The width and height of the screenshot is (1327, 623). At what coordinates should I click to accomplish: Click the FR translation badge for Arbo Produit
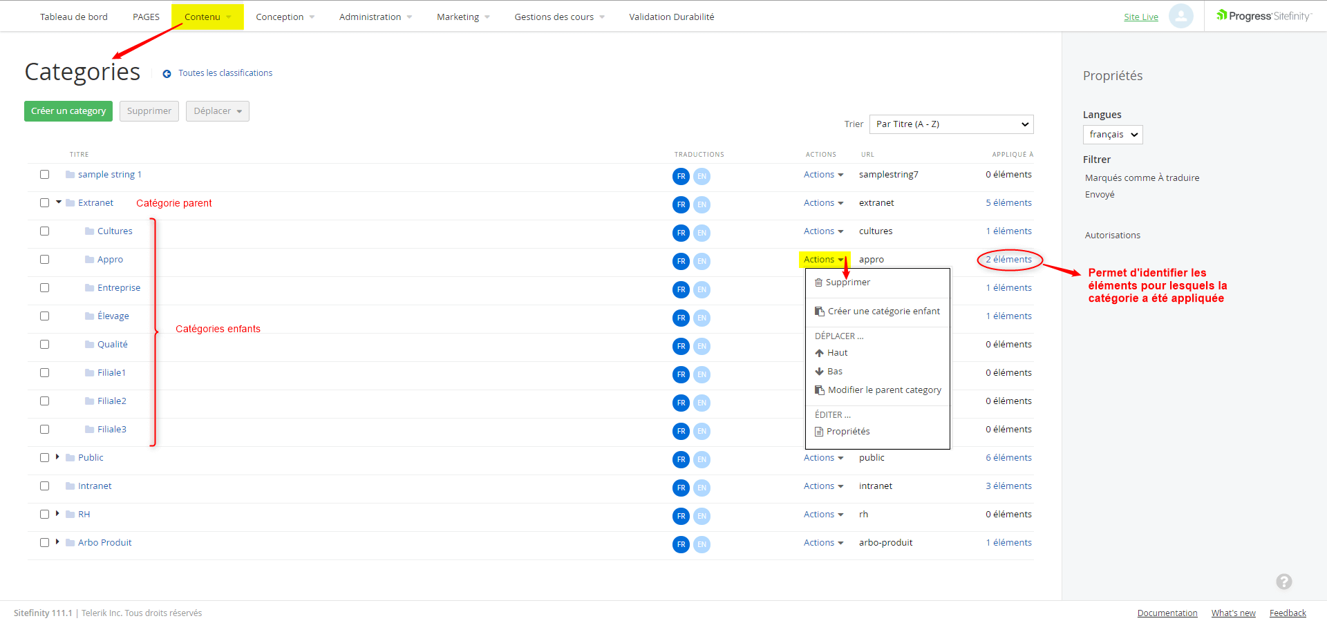pyautogui.click(x=681, y=544)
